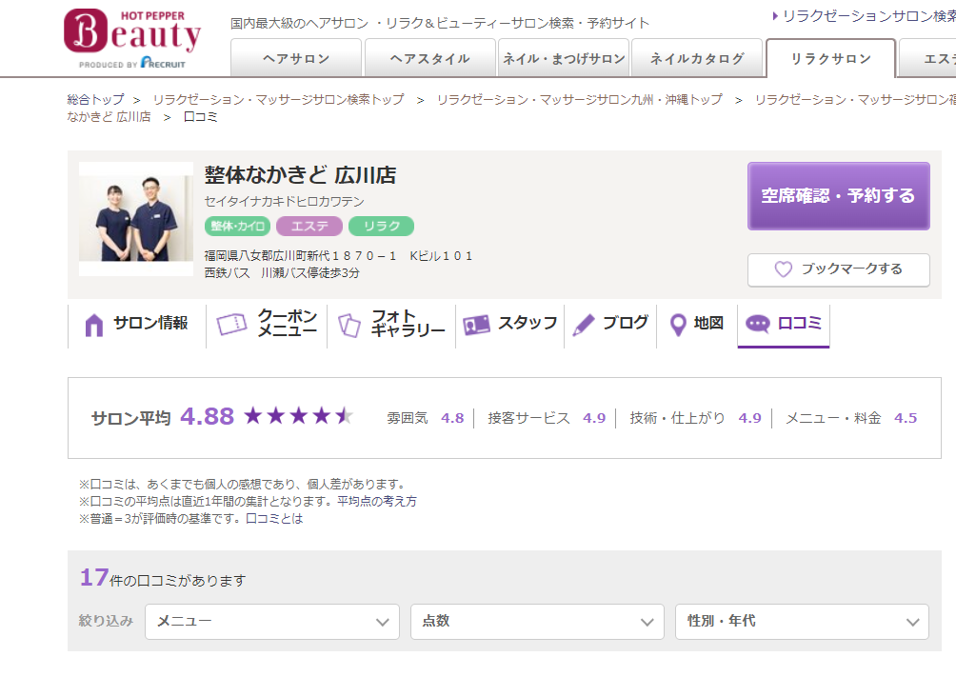956x677 pixels.
Task: Click the Hot Pepper Beauty logo
Action: click(132, 38)
